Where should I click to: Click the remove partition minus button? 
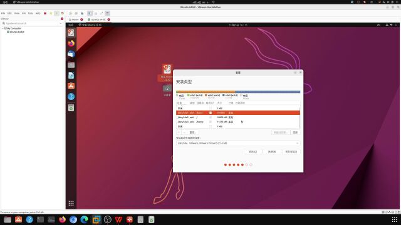point(184,132)
